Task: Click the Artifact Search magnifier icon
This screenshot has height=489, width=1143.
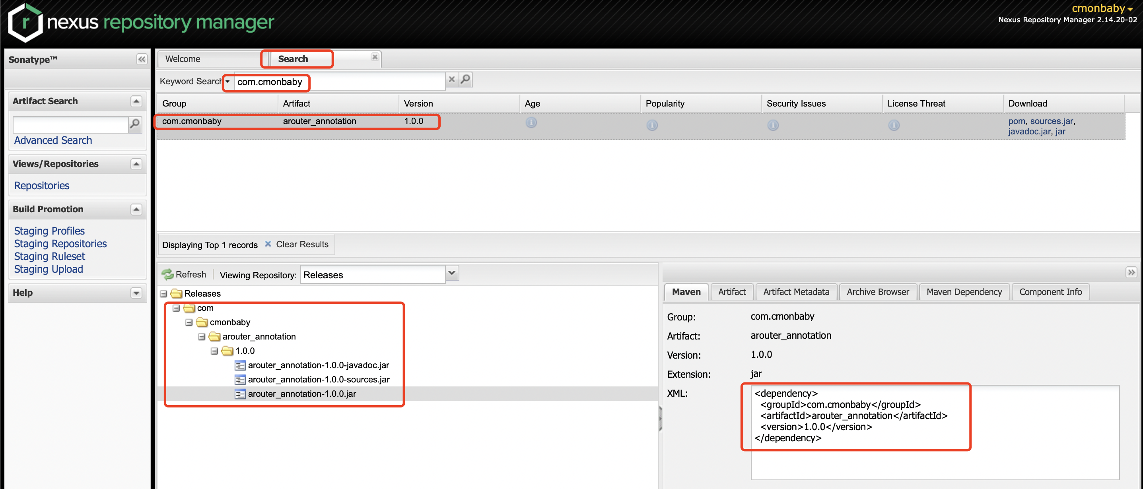Action: (x=135, y=125)
